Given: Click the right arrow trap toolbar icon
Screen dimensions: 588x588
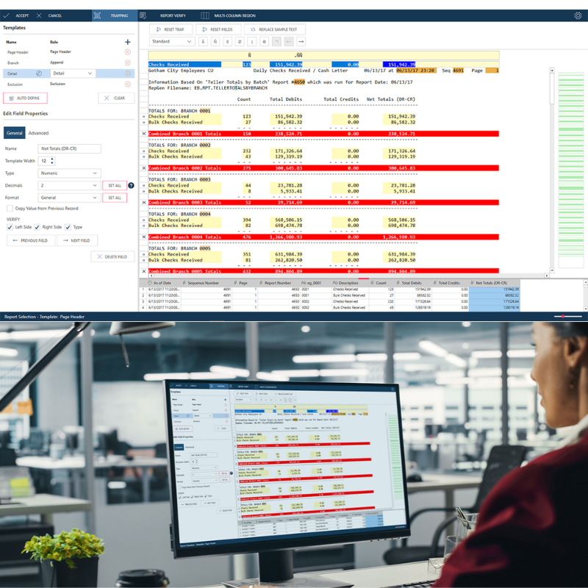Looking at the screenshot, I should [x=301, y=42].
